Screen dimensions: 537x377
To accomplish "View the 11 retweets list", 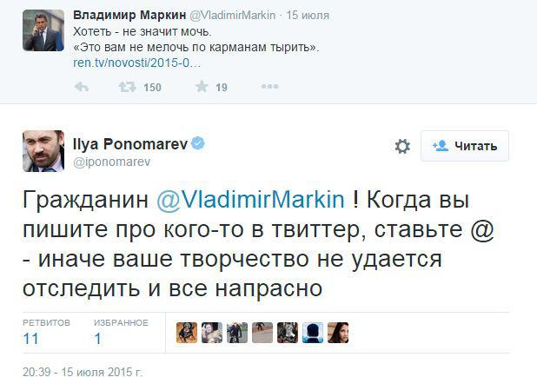I will point(31,339).
